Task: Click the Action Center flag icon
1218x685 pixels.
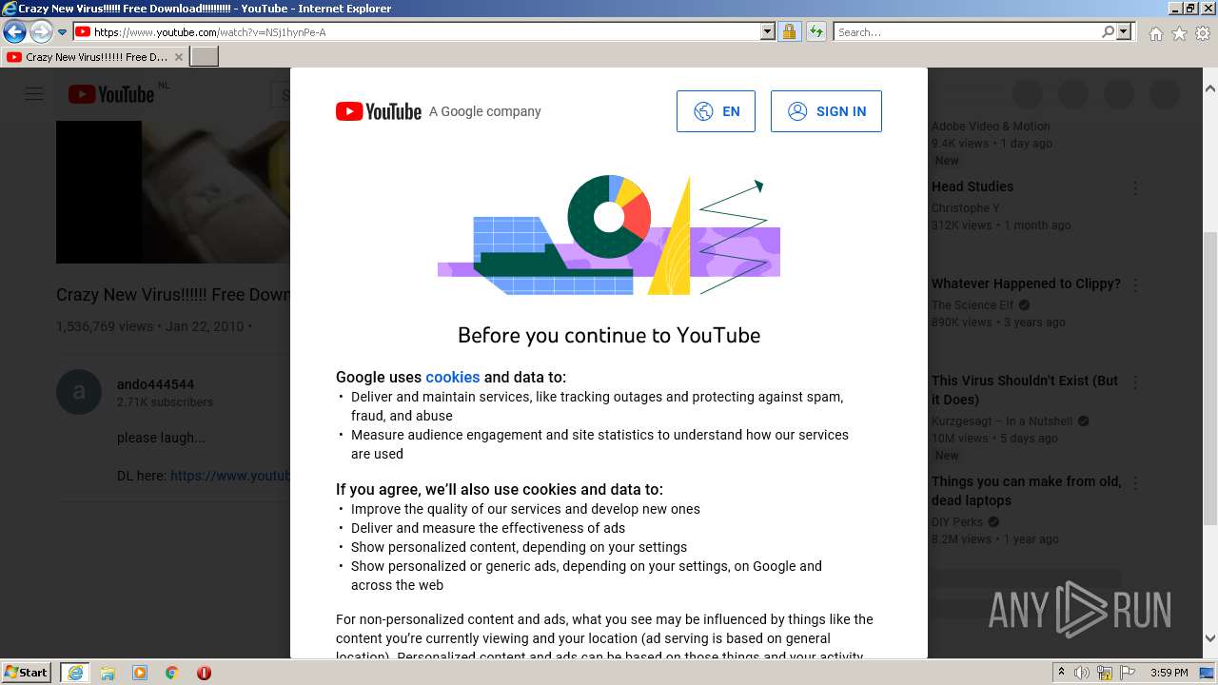Action: tap(1127, 673)
